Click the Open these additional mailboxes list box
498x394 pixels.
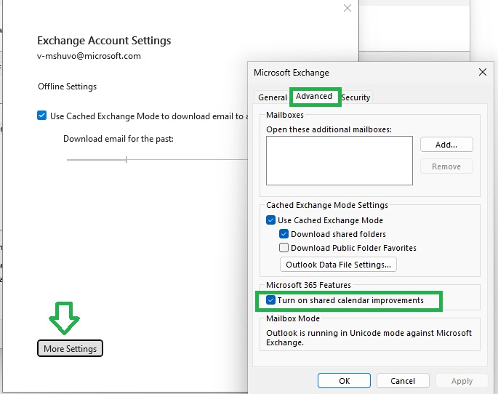click(x=340, y=161)
